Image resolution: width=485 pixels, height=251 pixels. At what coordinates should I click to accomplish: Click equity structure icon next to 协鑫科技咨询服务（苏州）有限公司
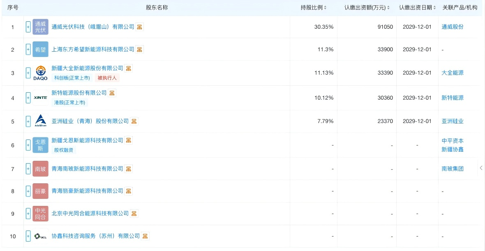(145, 236)
